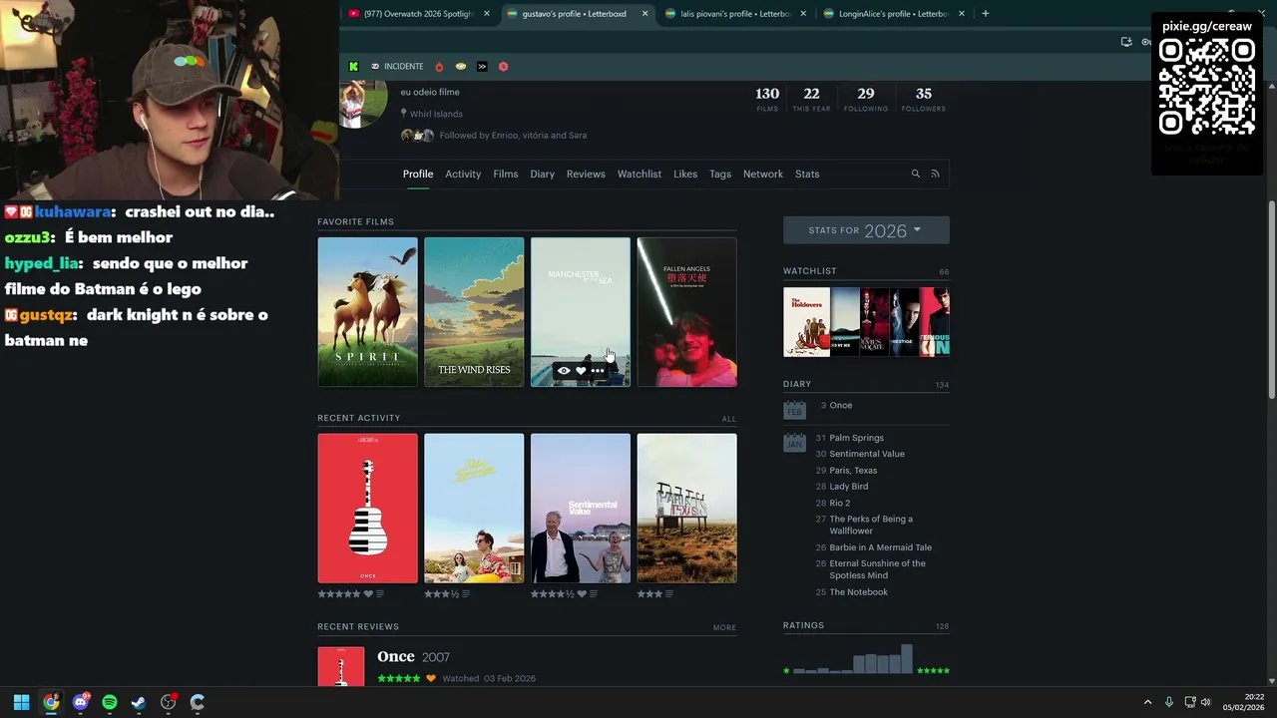This screenshot has height=718, width=1277.
Task: Click the red flame bookmark icon
Action: (x=439, y=67)
